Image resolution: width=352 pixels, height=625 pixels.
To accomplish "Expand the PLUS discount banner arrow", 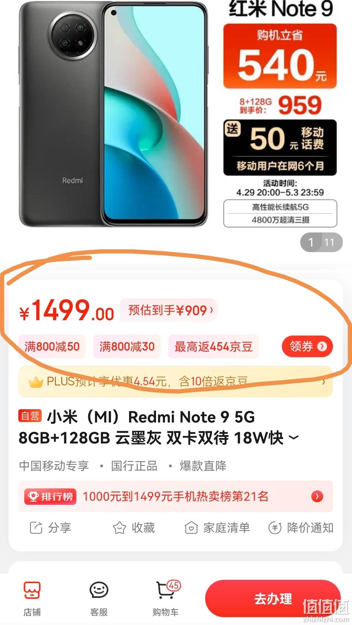I will point(324,382).
